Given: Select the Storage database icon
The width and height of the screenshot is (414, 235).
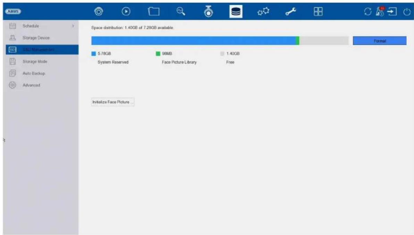Looking at the screenshot, I should (x=236, y=11).
